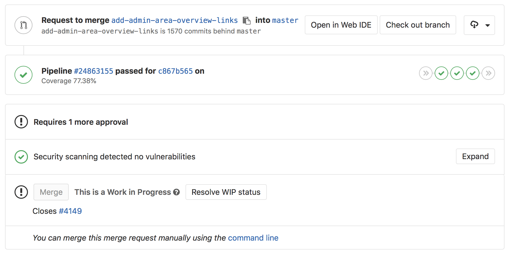Click the third green check stage icon
The image size is (509, 254).
473,73
